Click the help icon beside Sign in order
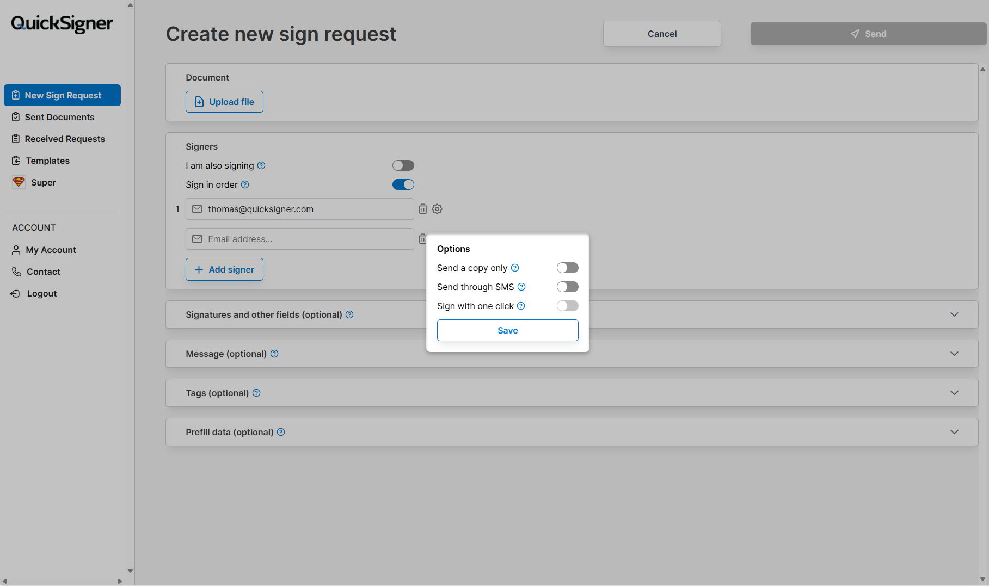This screenshot has height=586, width=989. click(x=245, y=184)
